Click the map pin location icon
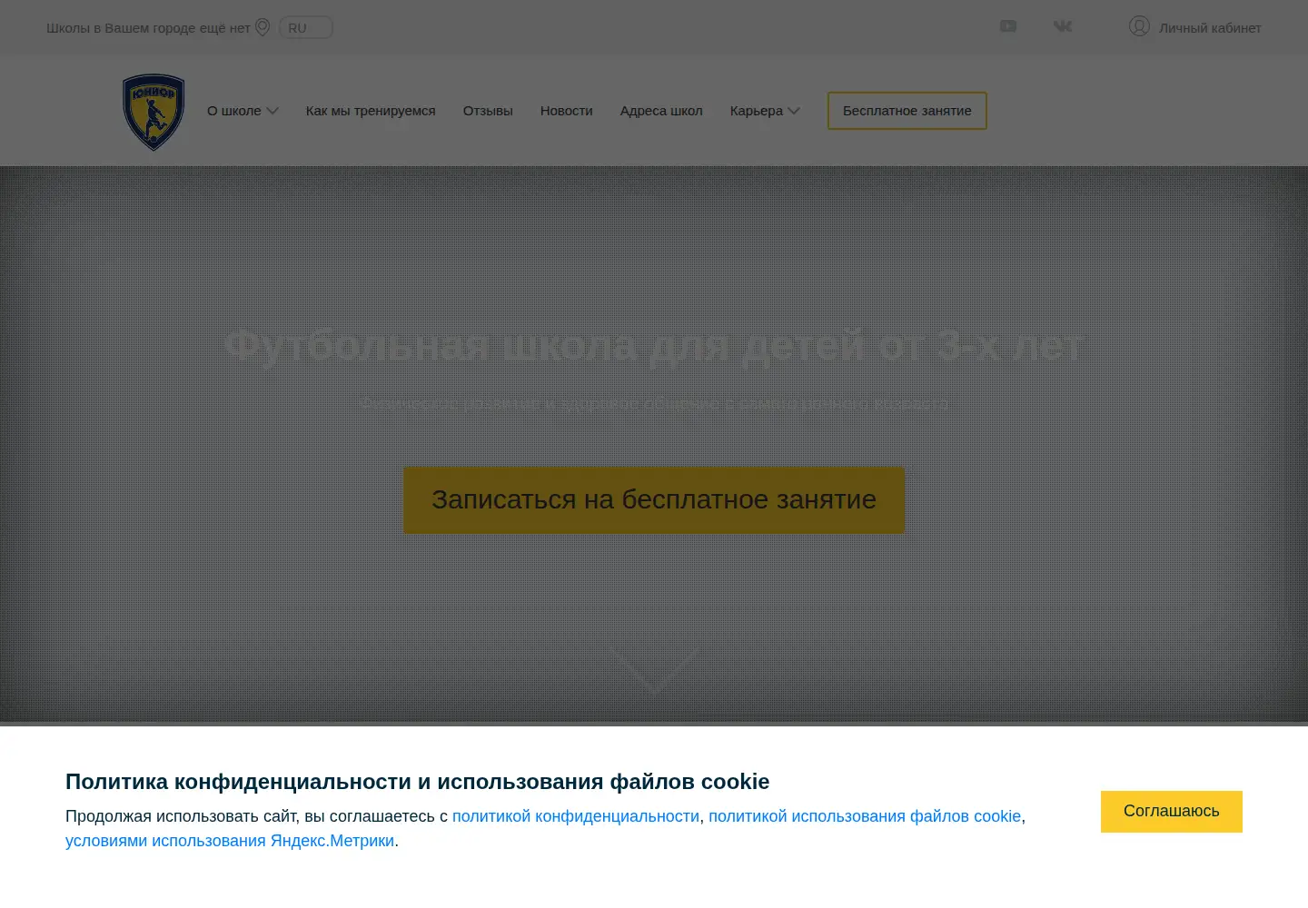This screenshot has width=1308, height=908. click(x=263, y=27)
